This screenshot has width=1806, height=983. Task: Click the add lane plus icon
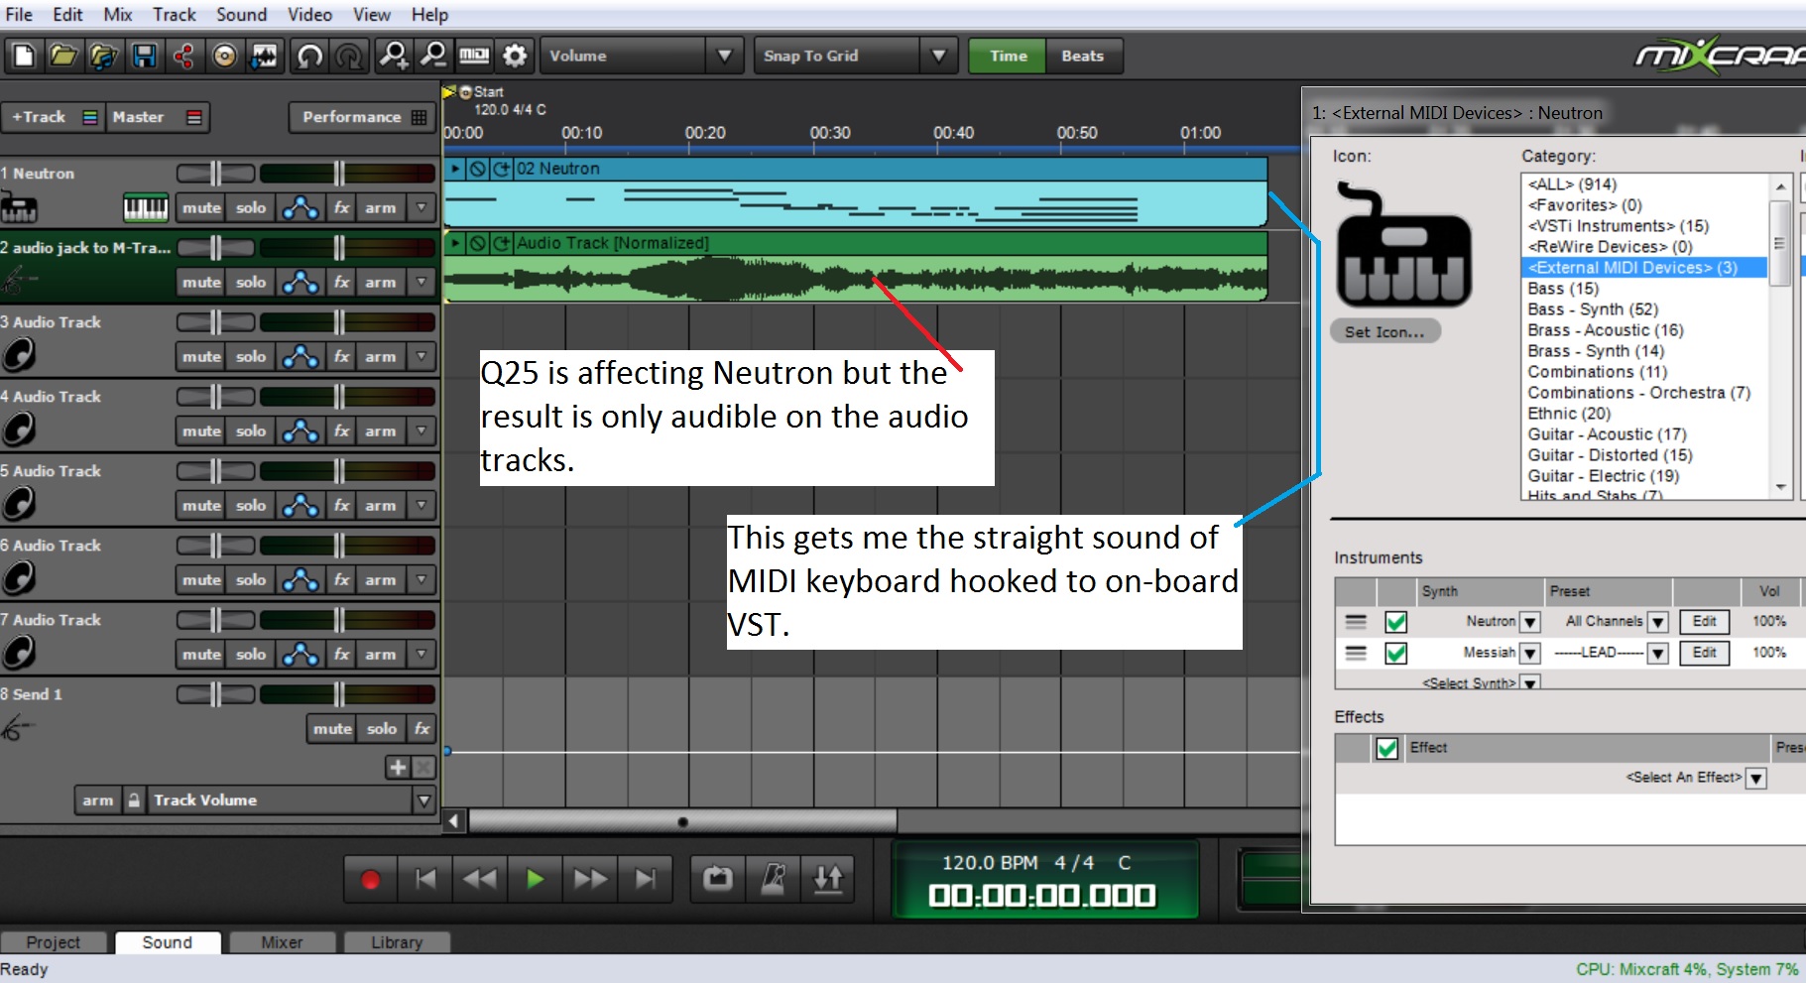click(398, 767)
